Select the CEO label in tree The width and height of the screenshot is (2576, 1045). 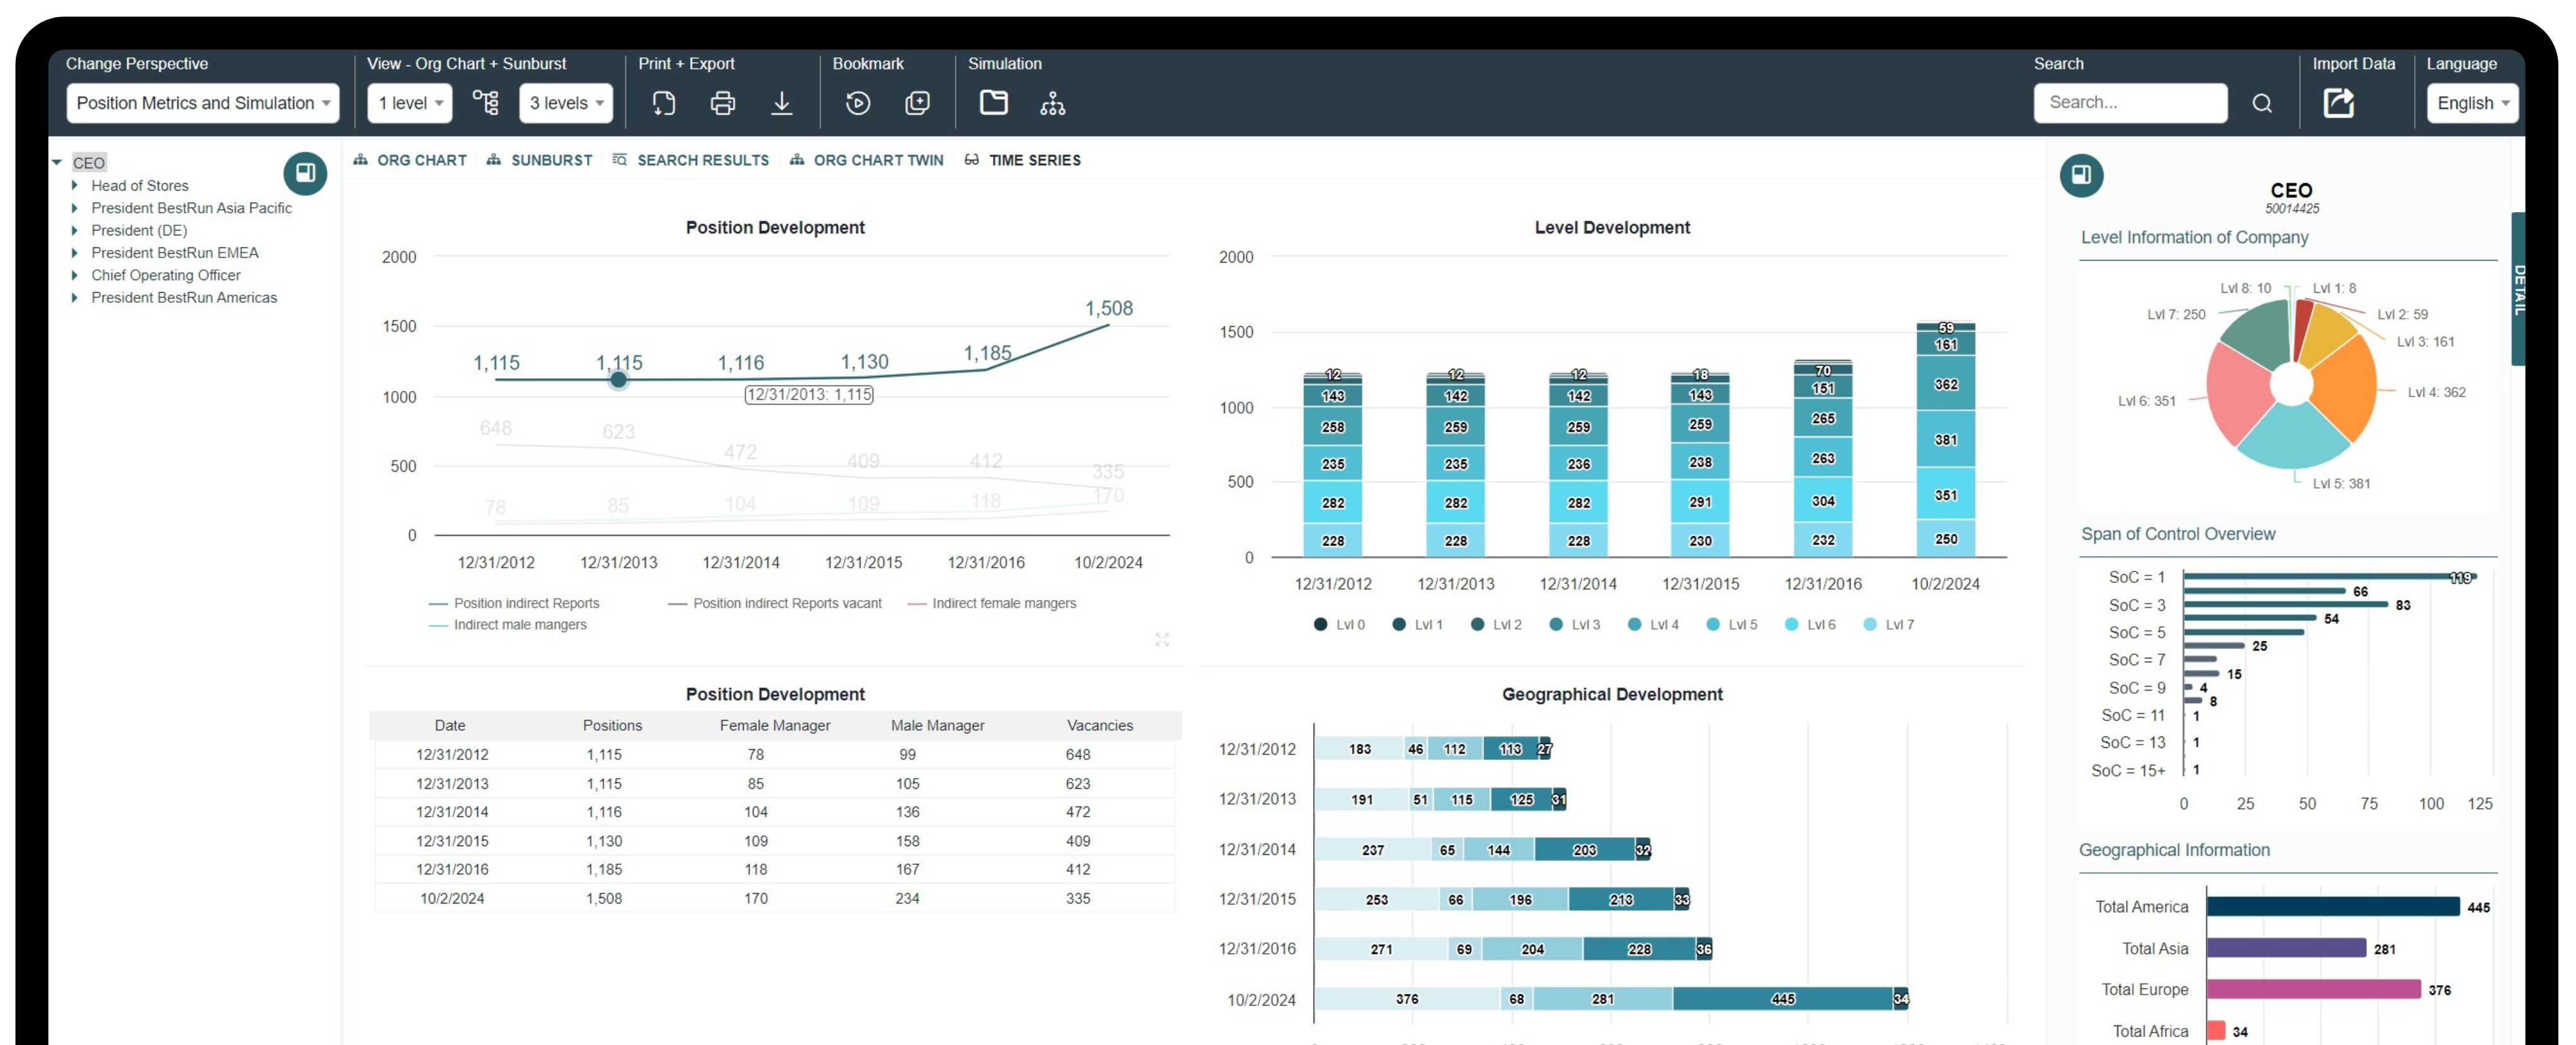pyautogui.click(x=88, y=162)
